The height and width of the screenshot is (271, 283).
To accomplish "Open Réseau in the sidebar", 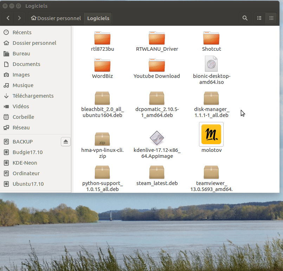I will [36, 128].
